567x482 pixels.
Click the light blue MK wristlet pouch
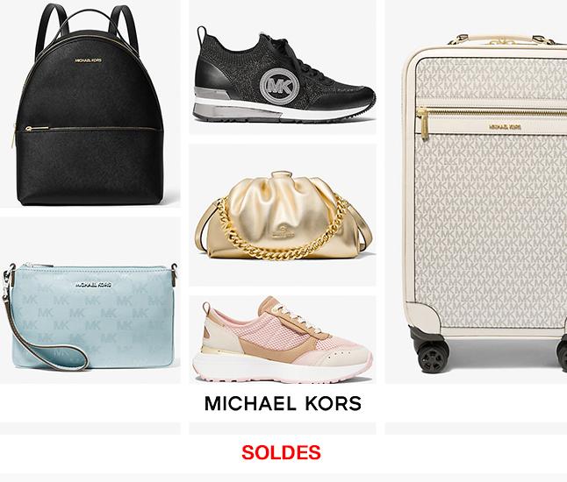[x=90, y=317]
